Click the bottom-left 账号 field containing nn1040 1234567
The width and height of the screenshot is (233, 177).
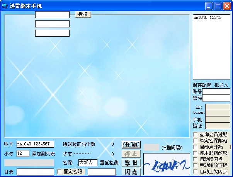click(x=36, y=144)
